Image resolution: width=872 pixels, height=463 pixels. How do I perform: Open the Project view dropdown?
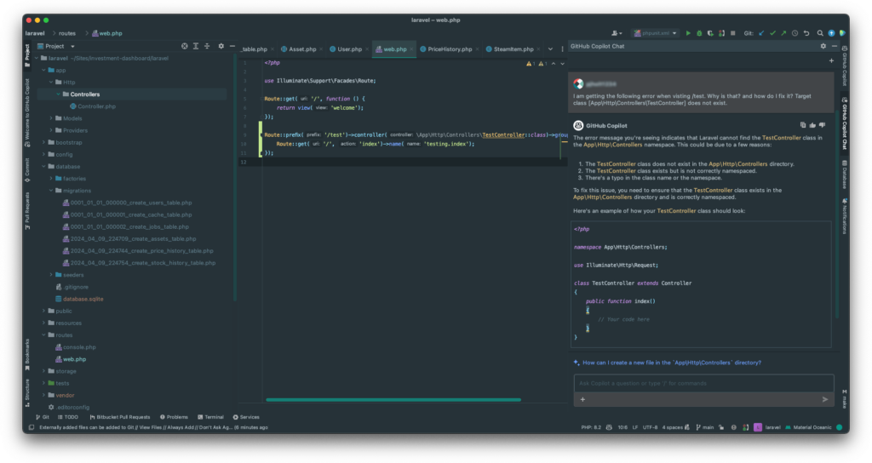[55, 46]
